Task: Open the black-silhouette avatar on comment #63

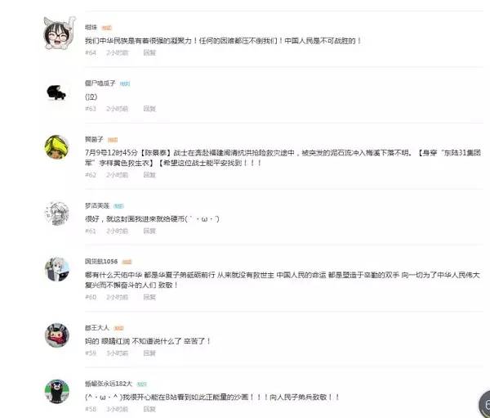Action: click(56, 92)
